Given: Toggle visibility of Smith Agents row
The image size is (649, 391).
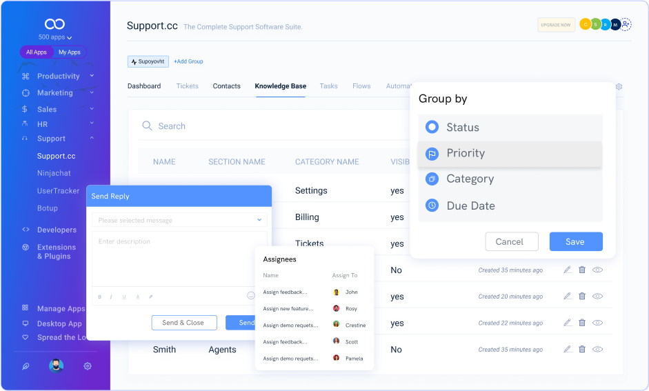Looking at the screenshot, I should pyautogui.click(x=597, y=349).
